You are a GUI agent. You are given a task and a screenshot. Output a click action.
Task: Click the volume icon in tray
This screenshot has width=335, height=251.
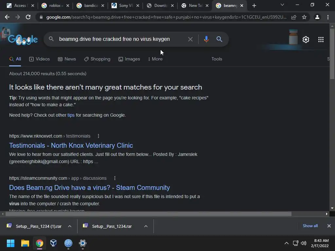point(304,243)
